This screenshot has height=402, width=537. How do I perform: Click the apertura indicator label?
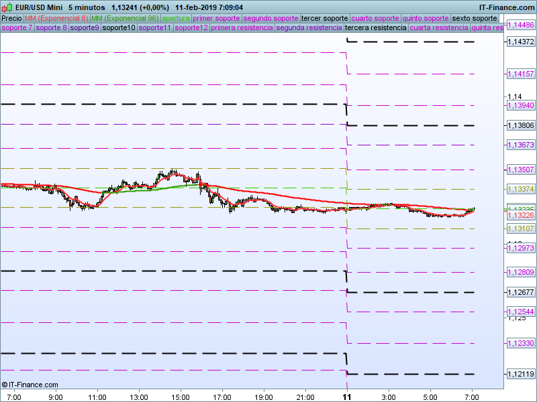[176, 18]
